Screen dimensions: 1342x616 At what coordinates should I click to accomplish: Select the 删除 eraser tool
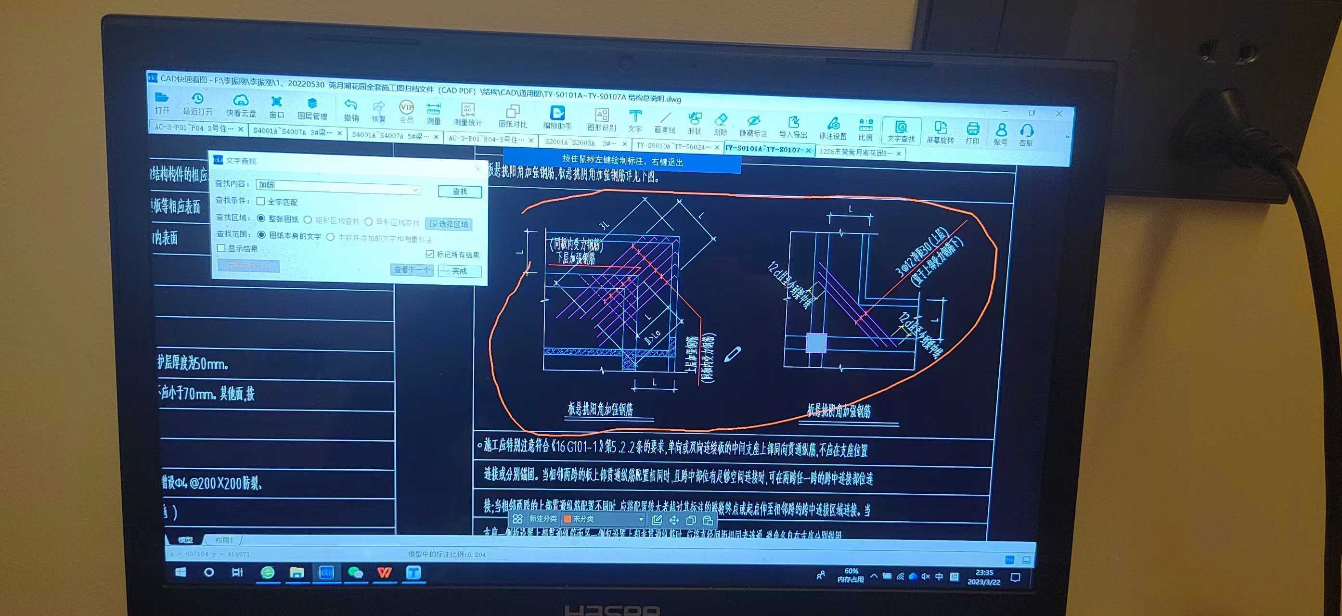(721, 125)
